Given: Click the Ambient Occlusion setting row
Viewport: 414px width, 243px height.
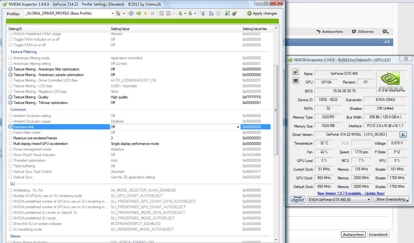Looking at the screenshot, I should tap(139, 116).
